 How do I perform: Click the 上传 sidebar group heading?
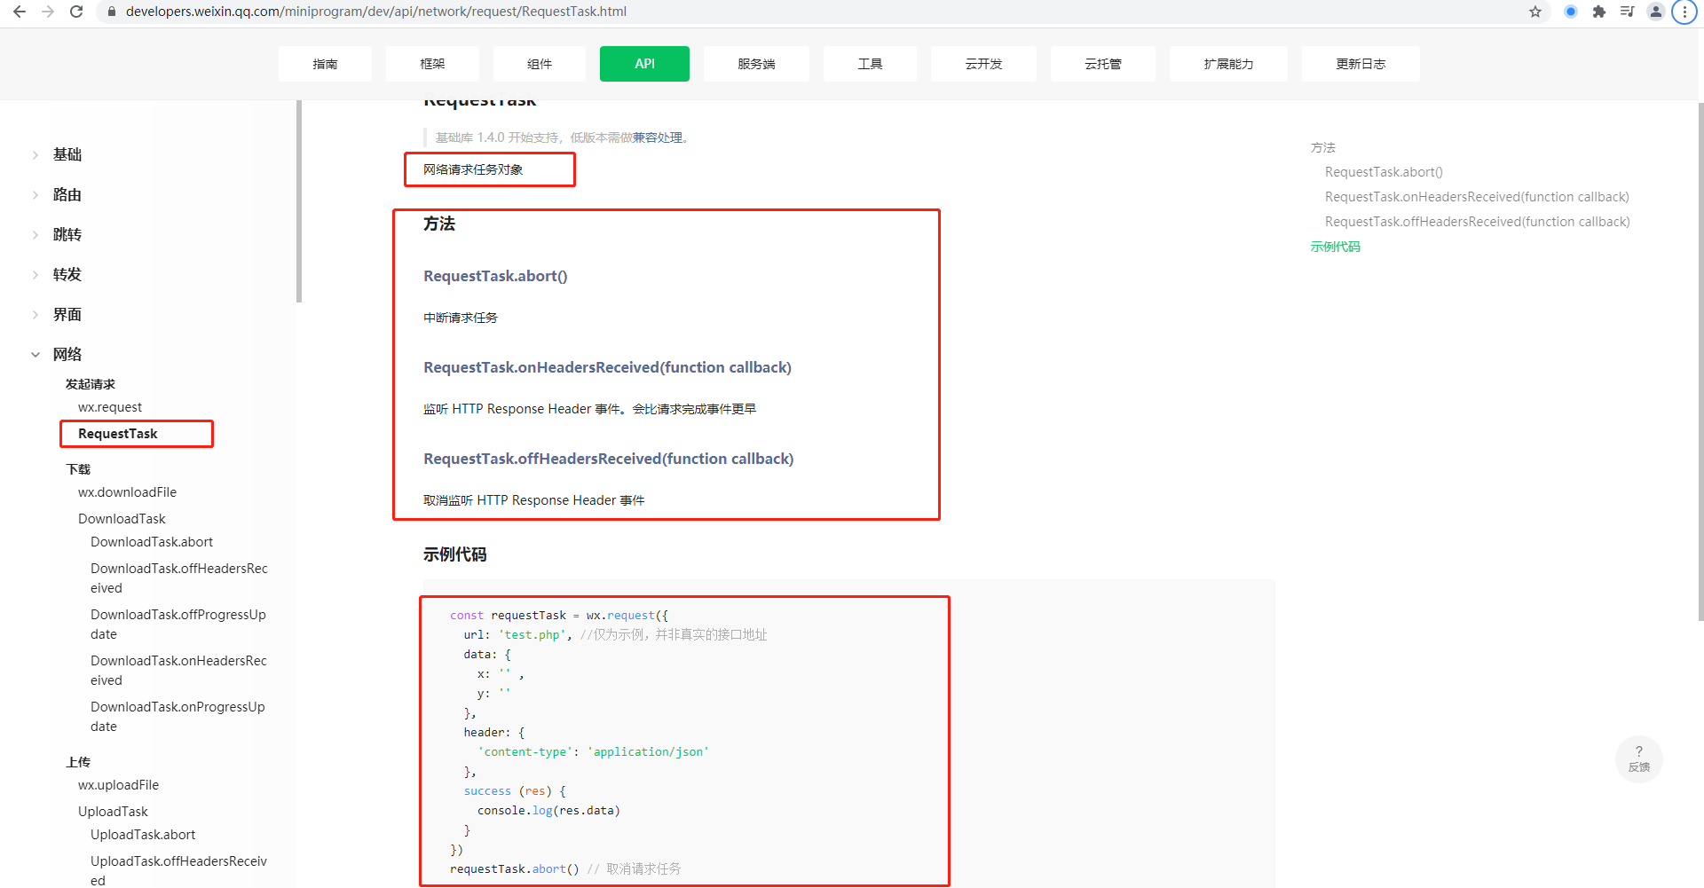[78, 762]
